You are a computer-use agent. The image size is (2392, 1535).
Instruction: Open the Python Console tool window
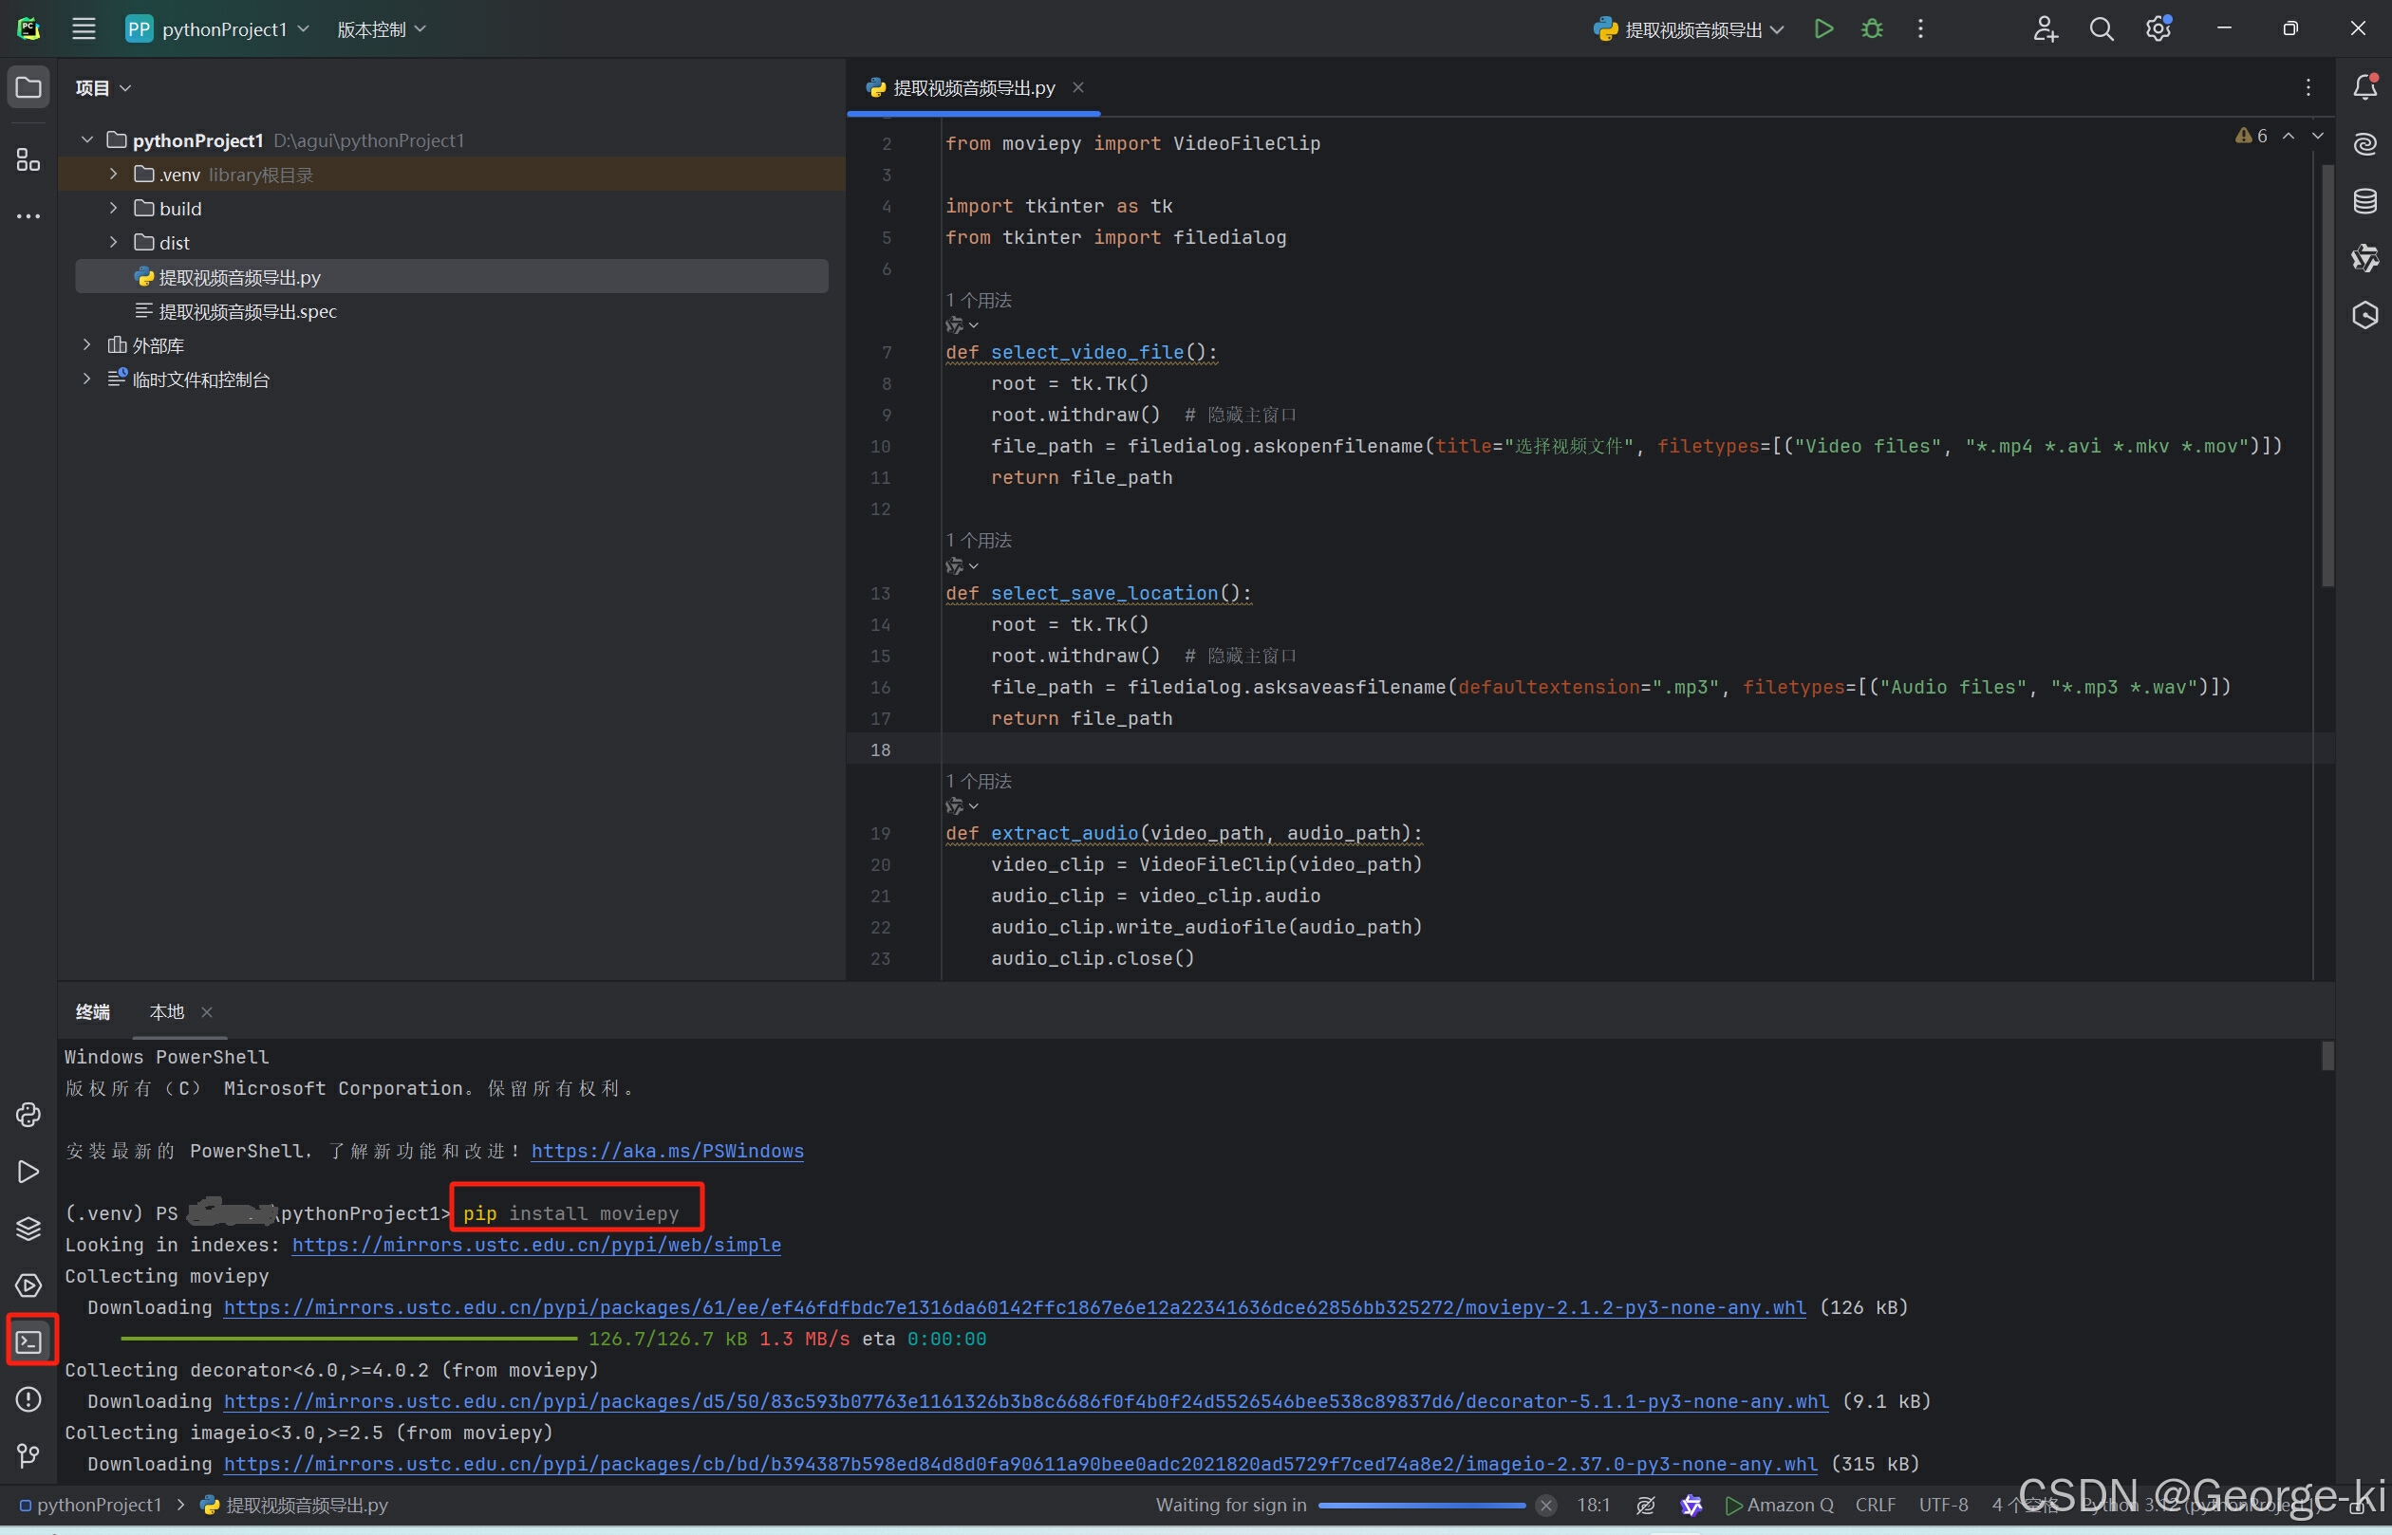28,1115
